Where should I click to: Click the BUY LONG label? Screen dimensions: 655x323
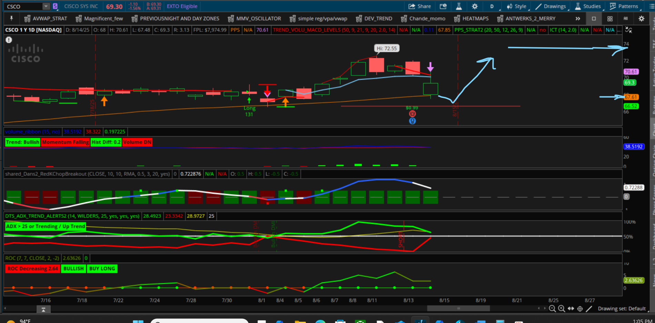click(102, 269)
